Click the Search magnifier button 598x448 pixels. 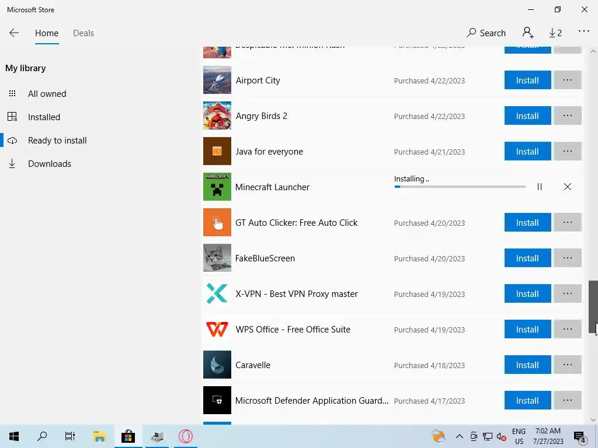(x=486, y=33)
